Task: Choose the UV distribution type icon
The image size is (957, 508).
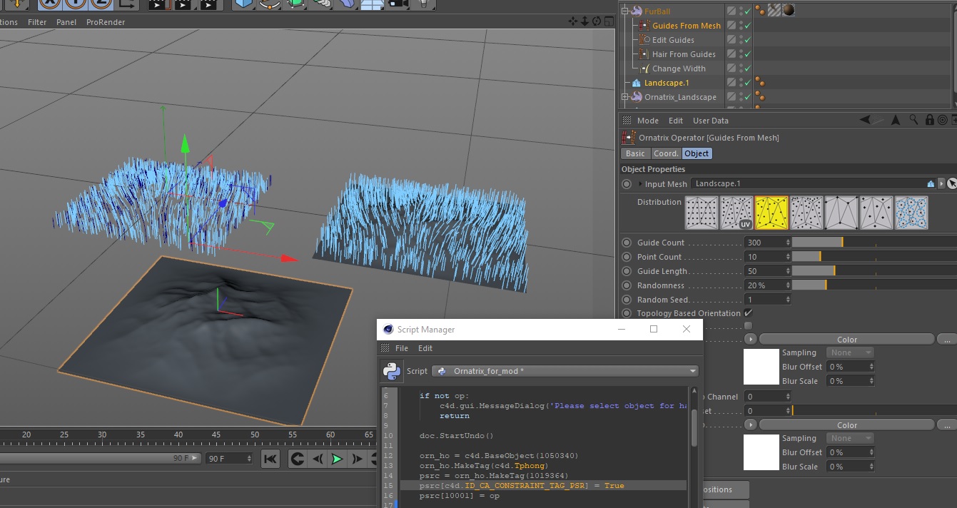Action: (x=736, y=213)
